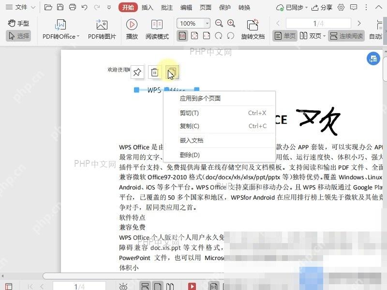Toggle the navigation pane status bar icon
The image size is (387, 290).
point(9,286)
